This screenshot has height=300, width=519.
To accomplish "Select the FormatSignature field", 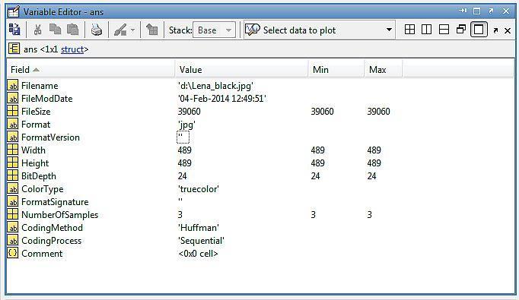I will pyautogui.click(x=55, y=202).
